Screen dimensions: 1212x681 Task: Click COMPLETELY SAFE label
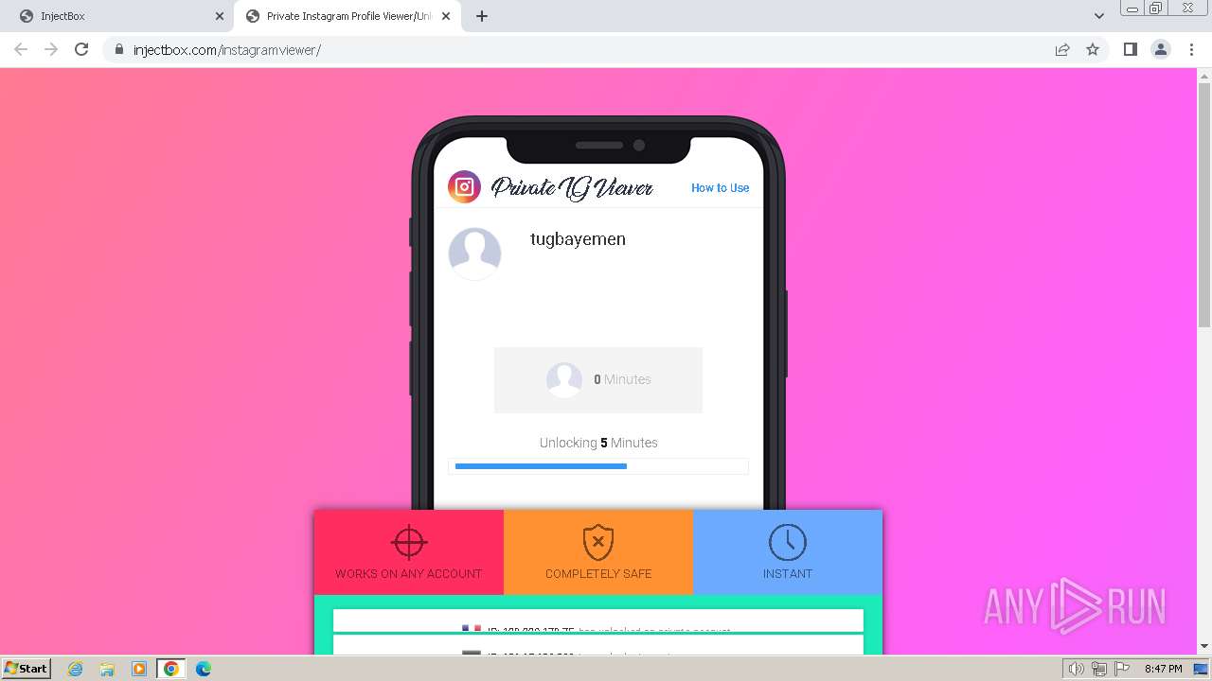tap(598, 574)
